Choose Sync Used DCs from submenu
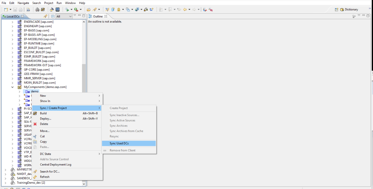The height and width of the screenshot is (189, 373). point(129,143)
